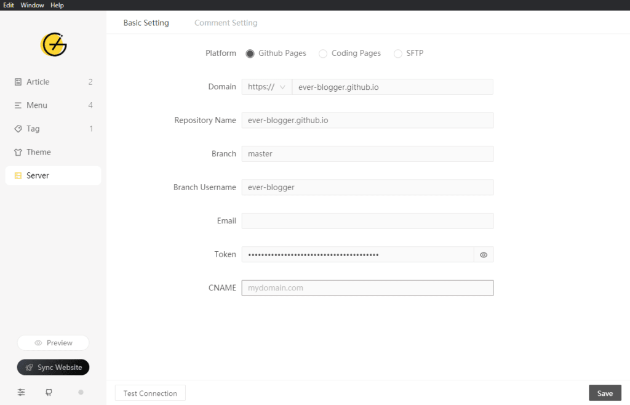This screenshot has width=630, height=405.
Task: Open the Window menu
Action: click(32, 5)
